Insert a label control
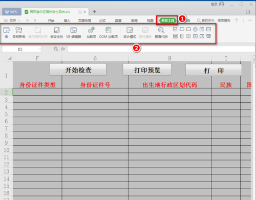Viewport: 256px width, 200px height. click(x=195, y=36)
